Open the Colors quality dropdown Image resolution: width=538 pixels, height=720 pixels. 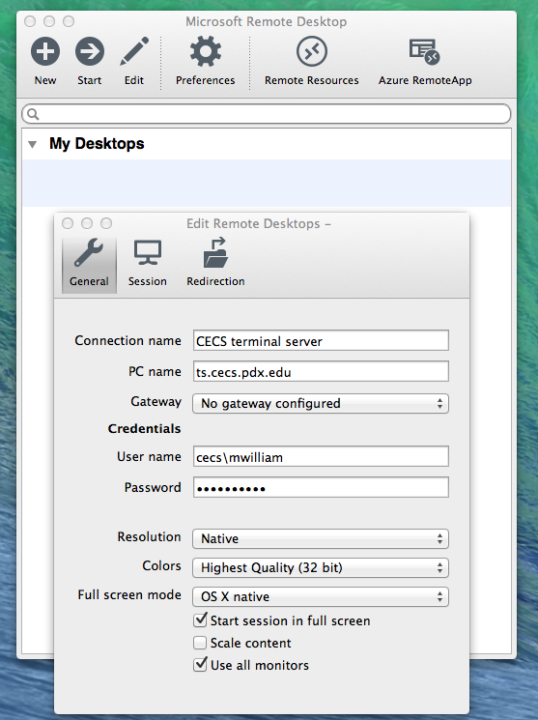click(x=321, y=567)
